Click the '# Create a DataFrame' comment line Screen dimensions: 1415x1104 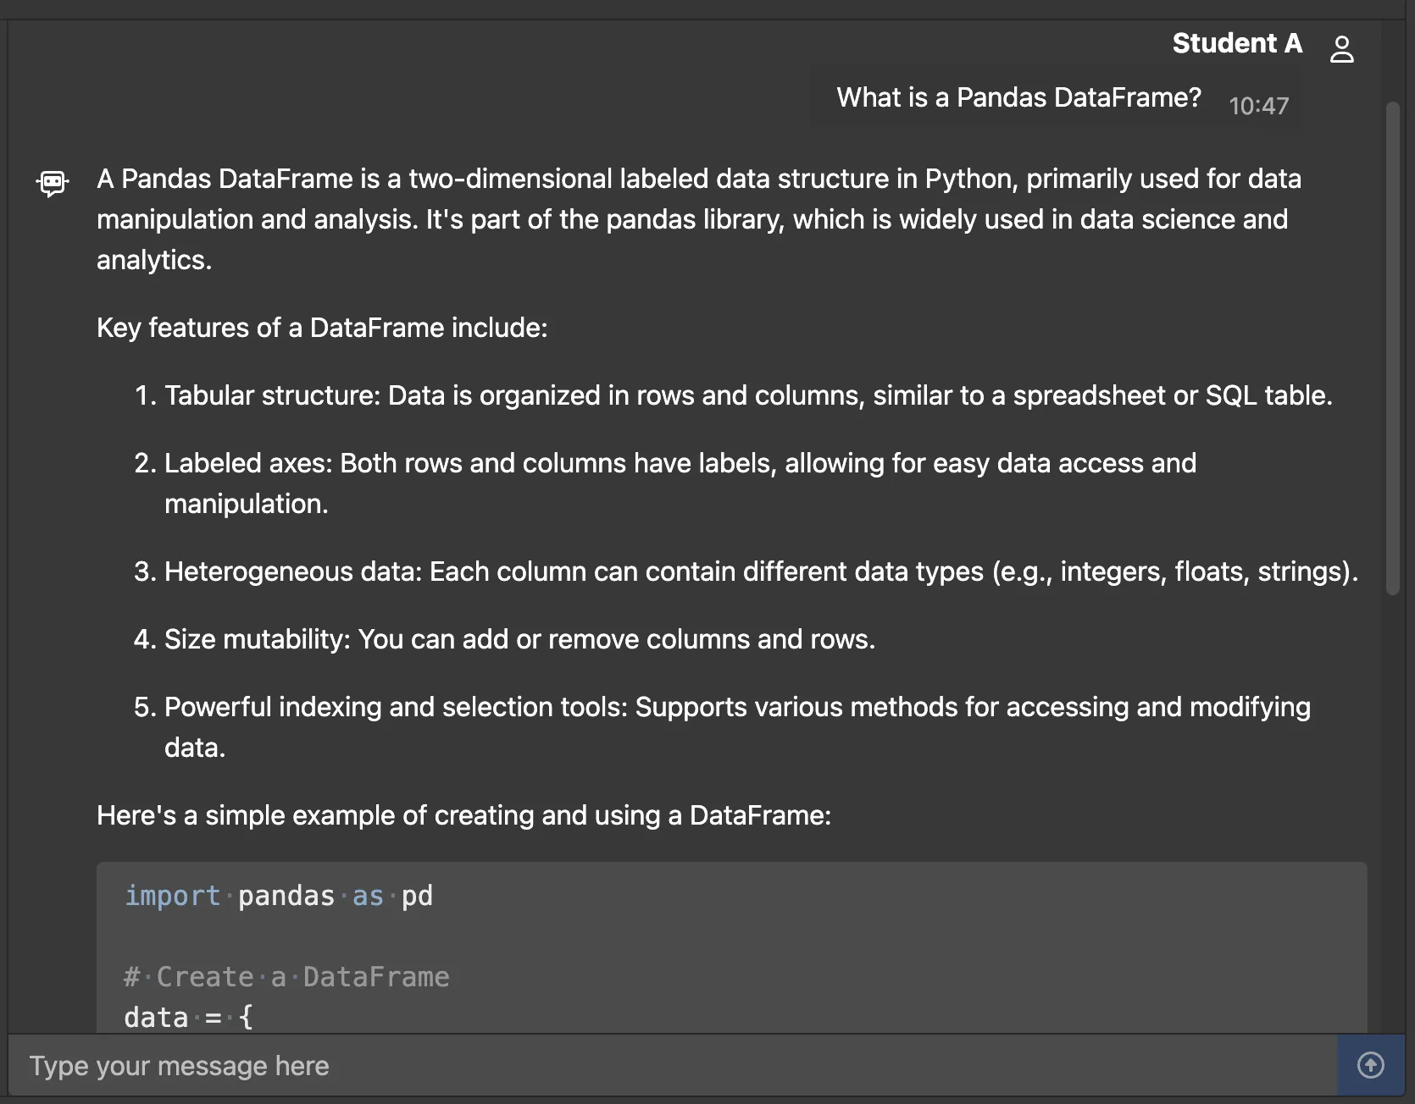(x=286, y=977)
